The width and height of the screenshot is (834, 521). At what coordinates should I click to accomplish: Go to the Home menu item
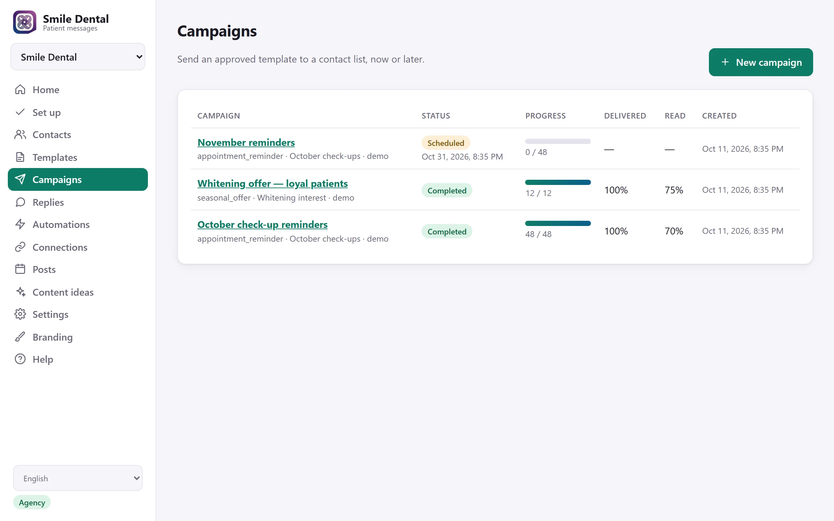tap(78, 90)
